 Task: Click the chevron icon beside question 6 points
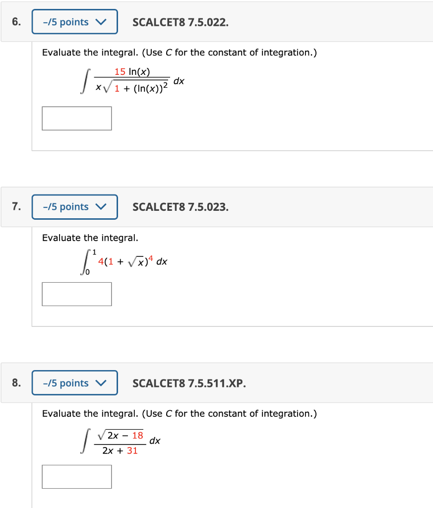(x=101, y=21)
